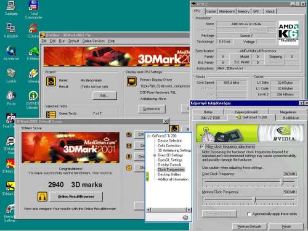The image size is (308, 231).
Task: Click the AMD K6 processor logo in CPU-Z
Action: (288, 33)
